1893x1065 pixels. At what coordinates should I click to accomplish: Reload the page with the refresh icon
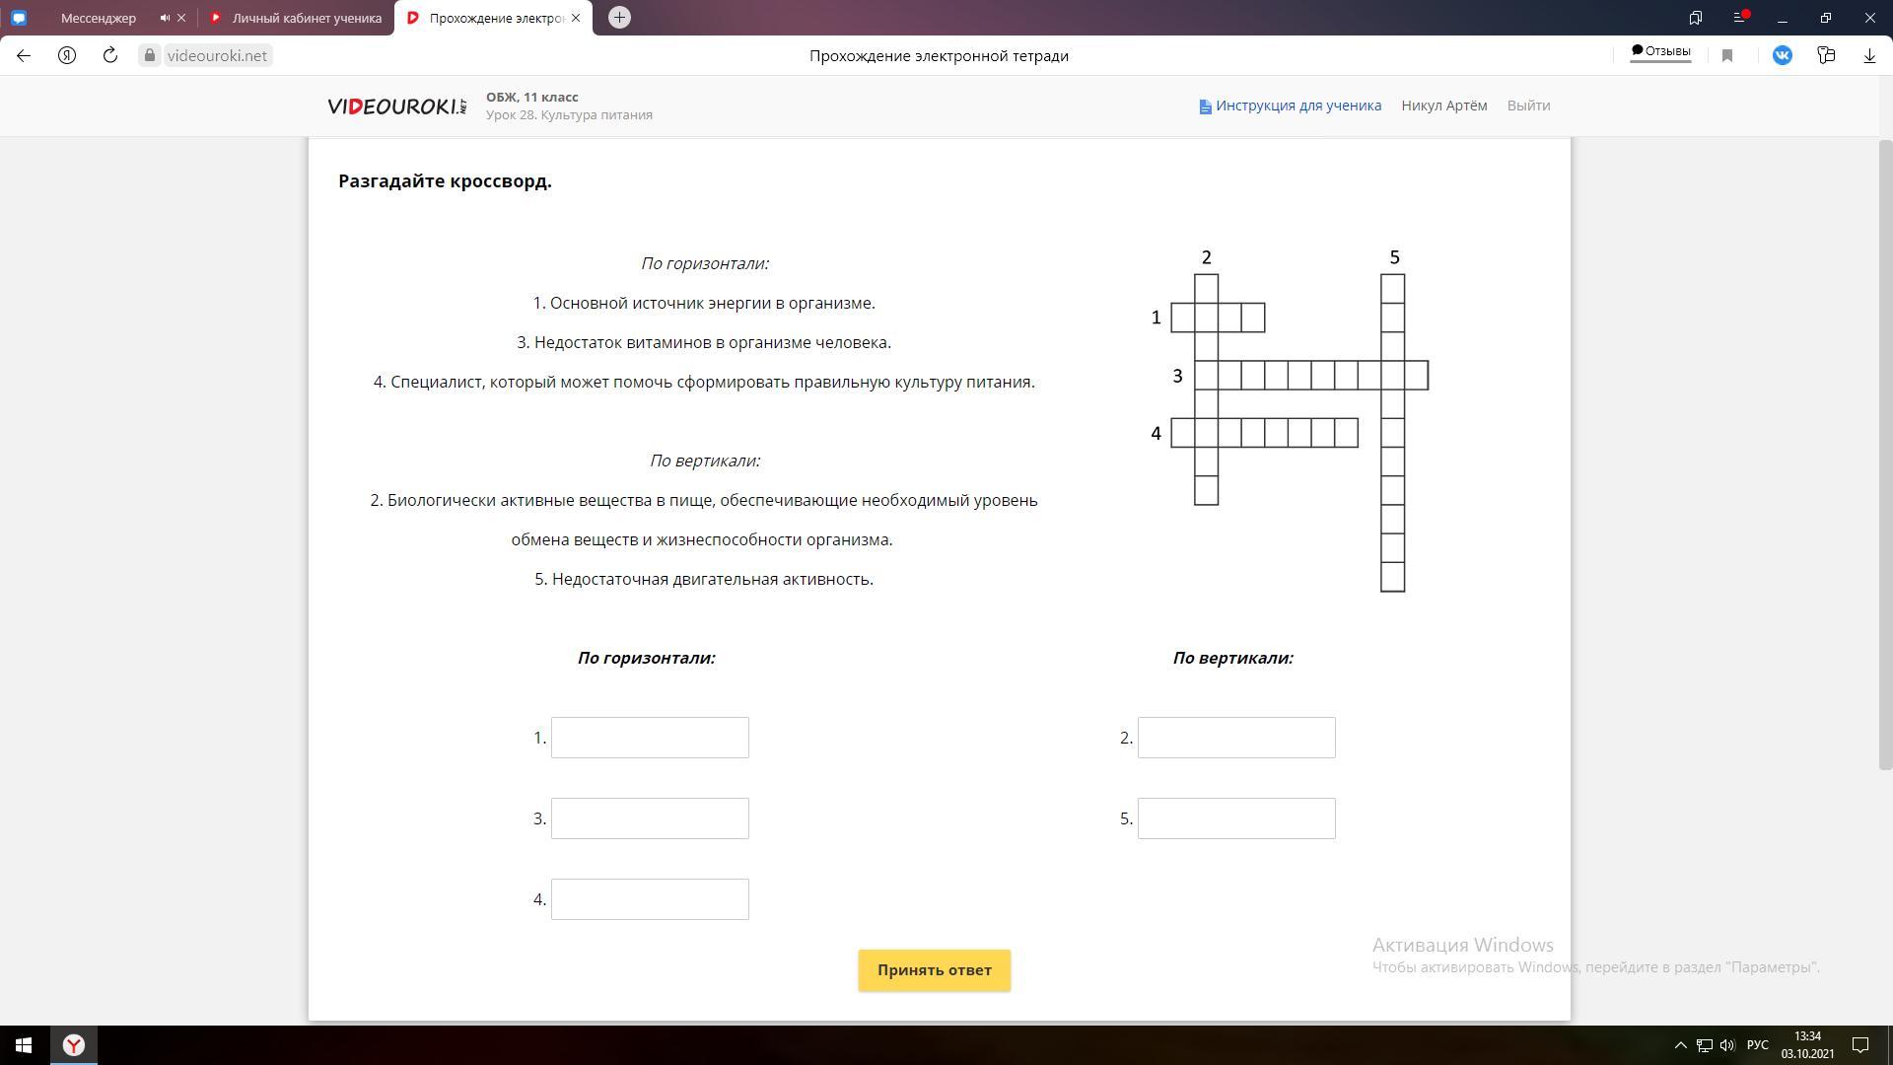110,55
